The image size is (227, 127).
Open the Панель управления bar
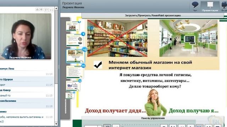(153, 118)
